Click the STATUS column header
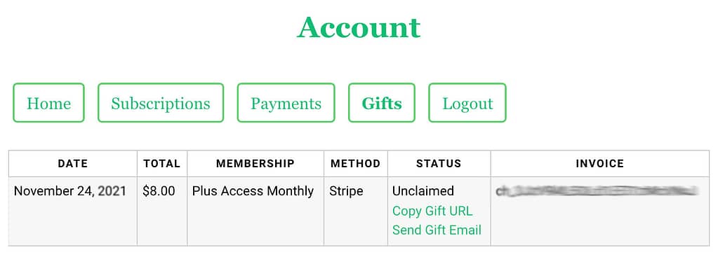The width and height of the screenshot is (718, 259). click(439, 164)
